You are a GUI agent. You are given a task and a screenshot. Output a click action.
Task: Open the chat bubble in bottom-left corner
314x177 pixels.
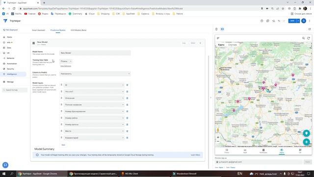click(5, 165)
